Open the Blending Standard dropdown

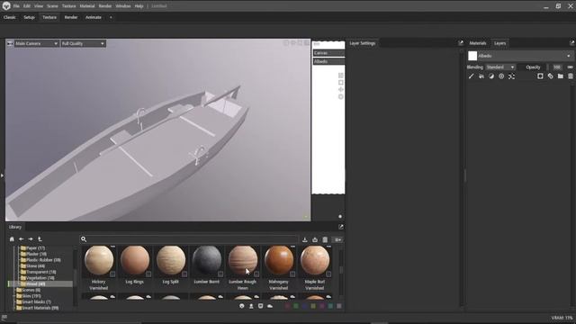tap(500, 67)
